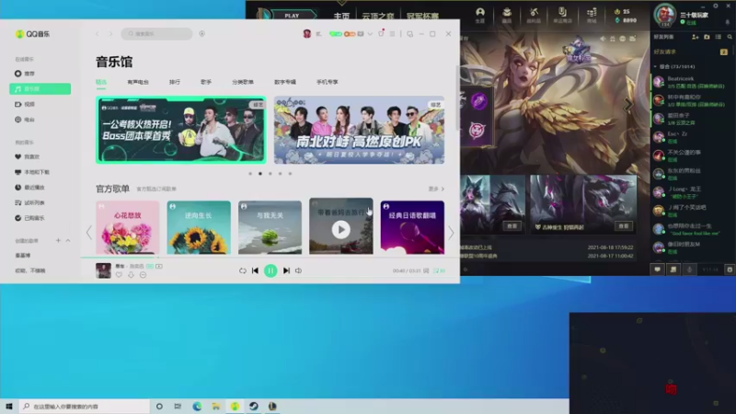
Task: Open play queue list icon
Action: coord(440,270)
